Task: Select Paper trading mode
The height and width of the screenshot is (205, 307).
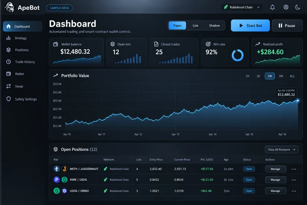Action: point(177,25)
